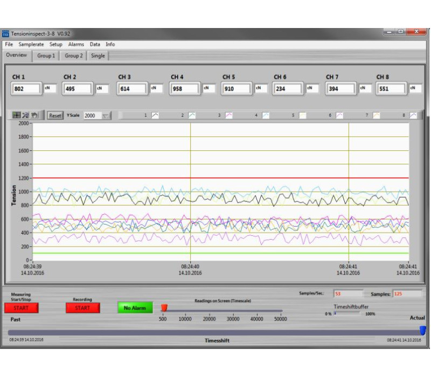The width and height of the screenshot is (431, 377).
Task: Click the 08:24:39 start time label under graph
Action: point(32,267)
